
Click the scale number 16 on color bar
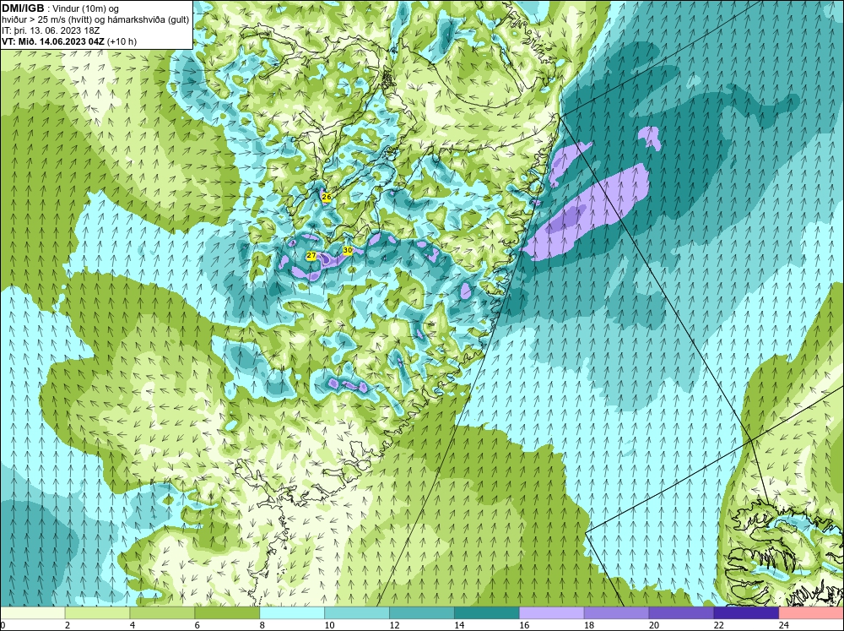(x=524, y=625)
